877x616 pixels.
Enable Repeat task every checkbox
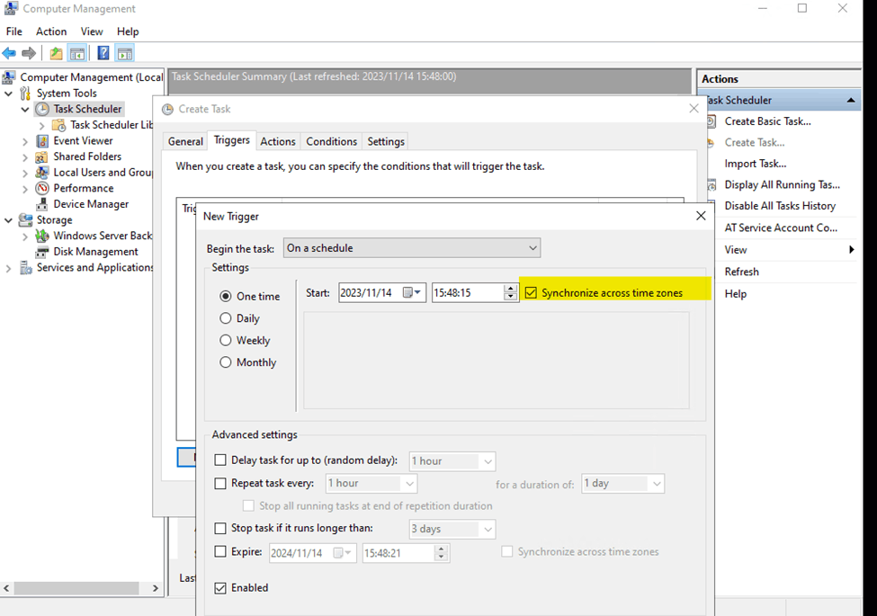point(220,483)
